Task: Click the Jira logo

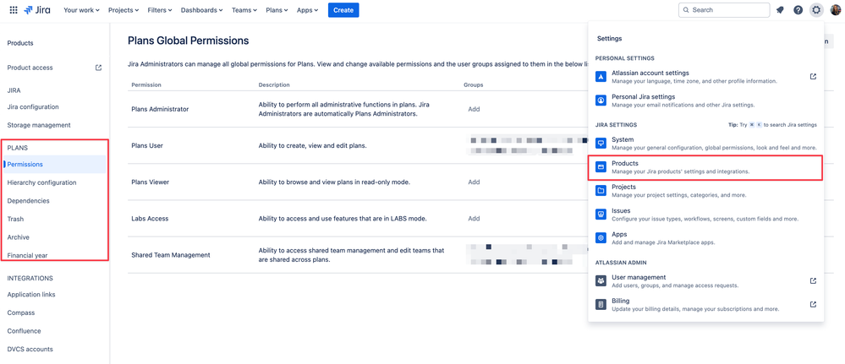Action: [38, 9]
